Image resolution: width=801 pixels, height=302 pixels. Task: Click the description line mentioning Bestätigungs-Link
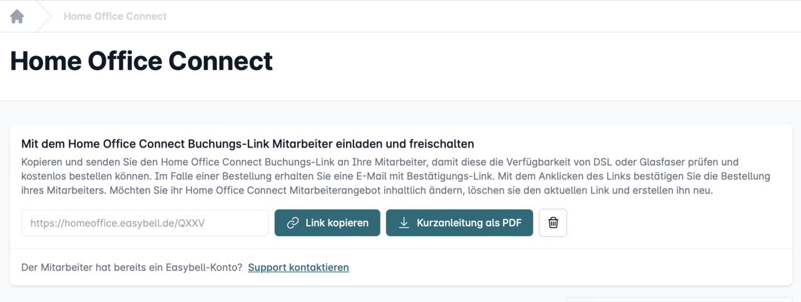(395, 176)
